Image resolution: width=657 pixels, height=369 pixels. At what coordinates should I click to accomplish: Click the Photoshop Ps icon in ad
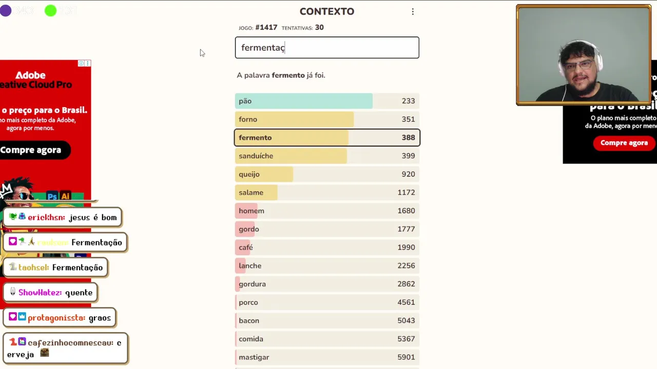pyautogui.click(x=52, y=196)
